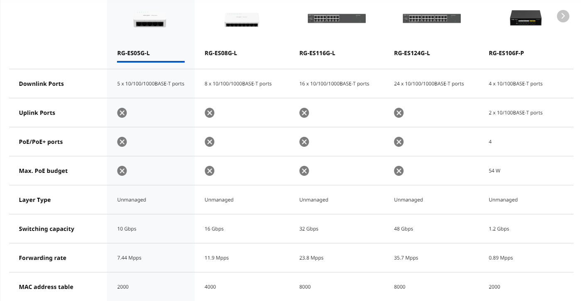
Task: Click PoE/PoE+ ports X icon for RG-ES08G-L
Action: click(210, 142)
